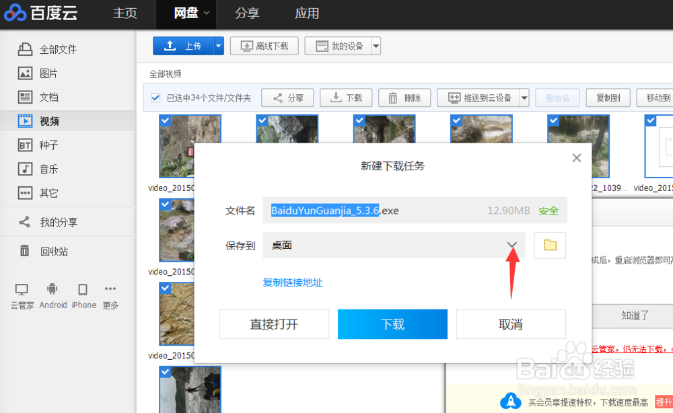Uncheck the second video thumbnail's checkbox
This screenshot has width=673, height=413.
coord(262,121)
